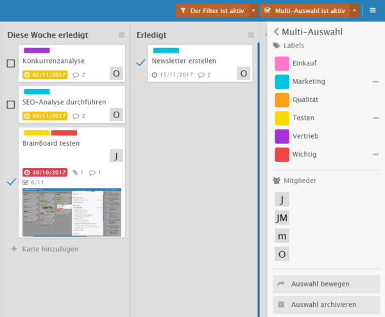Click the 'Auswahl bewegen' button
This screenshot has width=385, height=317.
click(x=327, y=284)
